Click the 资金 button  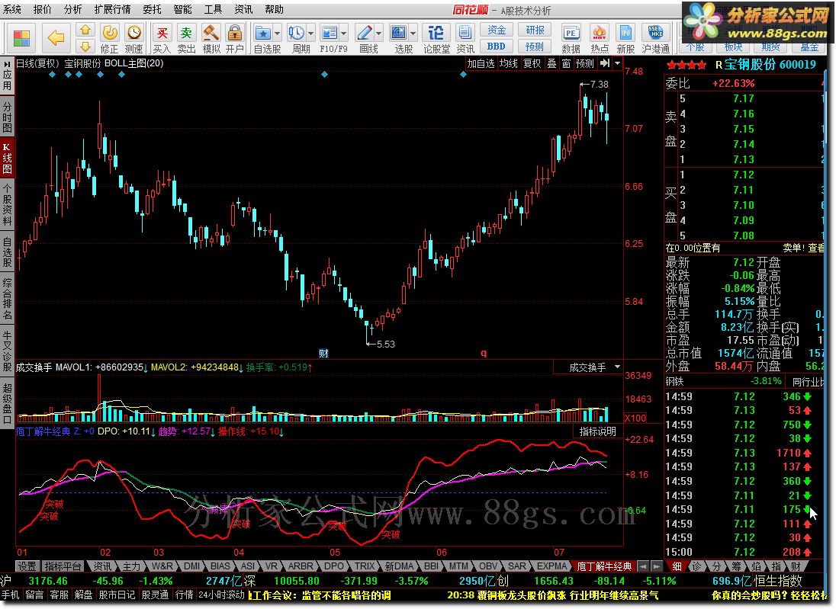pyautogui.click(x=497, y=30)
